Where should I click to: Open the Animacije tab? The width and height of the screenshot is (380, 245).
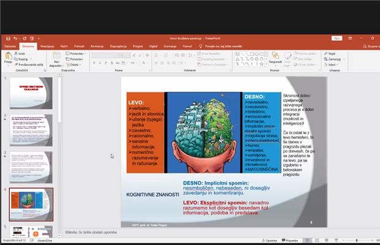coord(97,46)
